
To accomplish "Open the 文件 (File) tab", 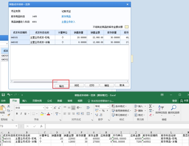I will [3, 101].
